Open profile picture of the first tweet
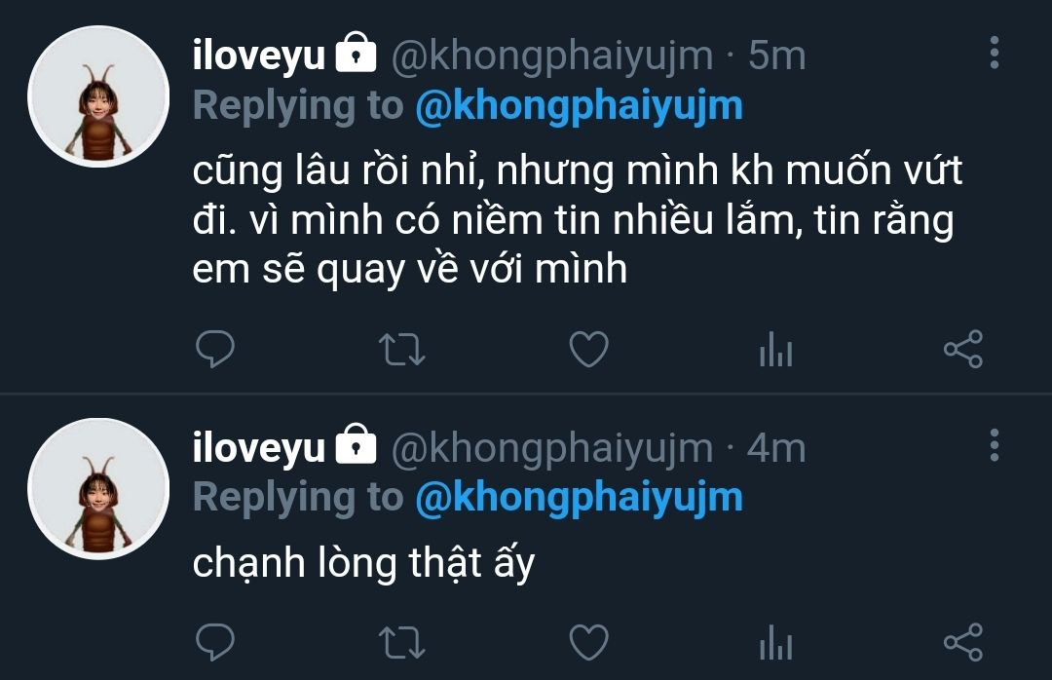The height and width of the screenshot is (680, 1052). tap(98, 96)
